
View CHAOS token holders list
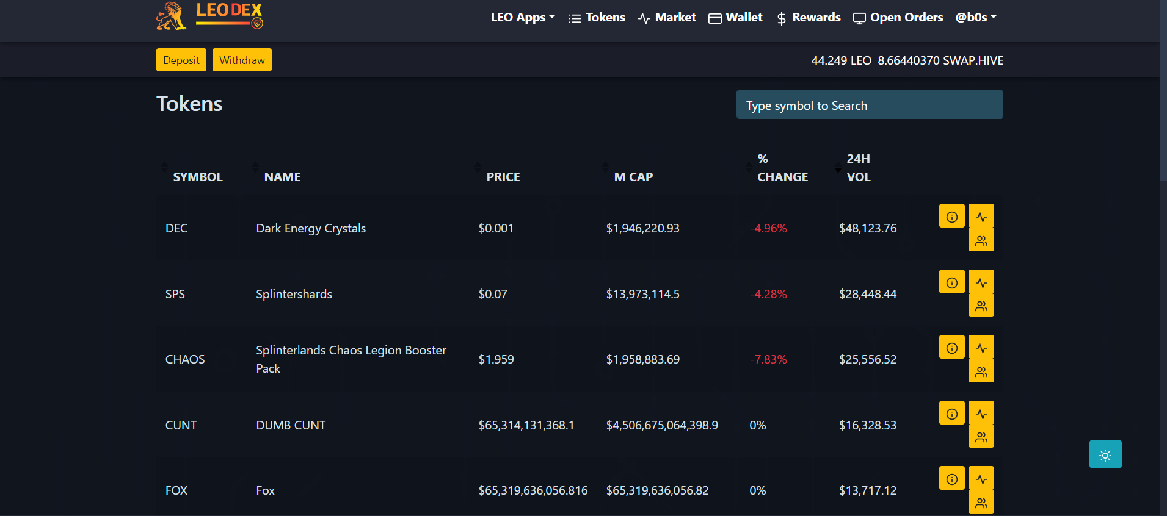click(x=981, y=371)
